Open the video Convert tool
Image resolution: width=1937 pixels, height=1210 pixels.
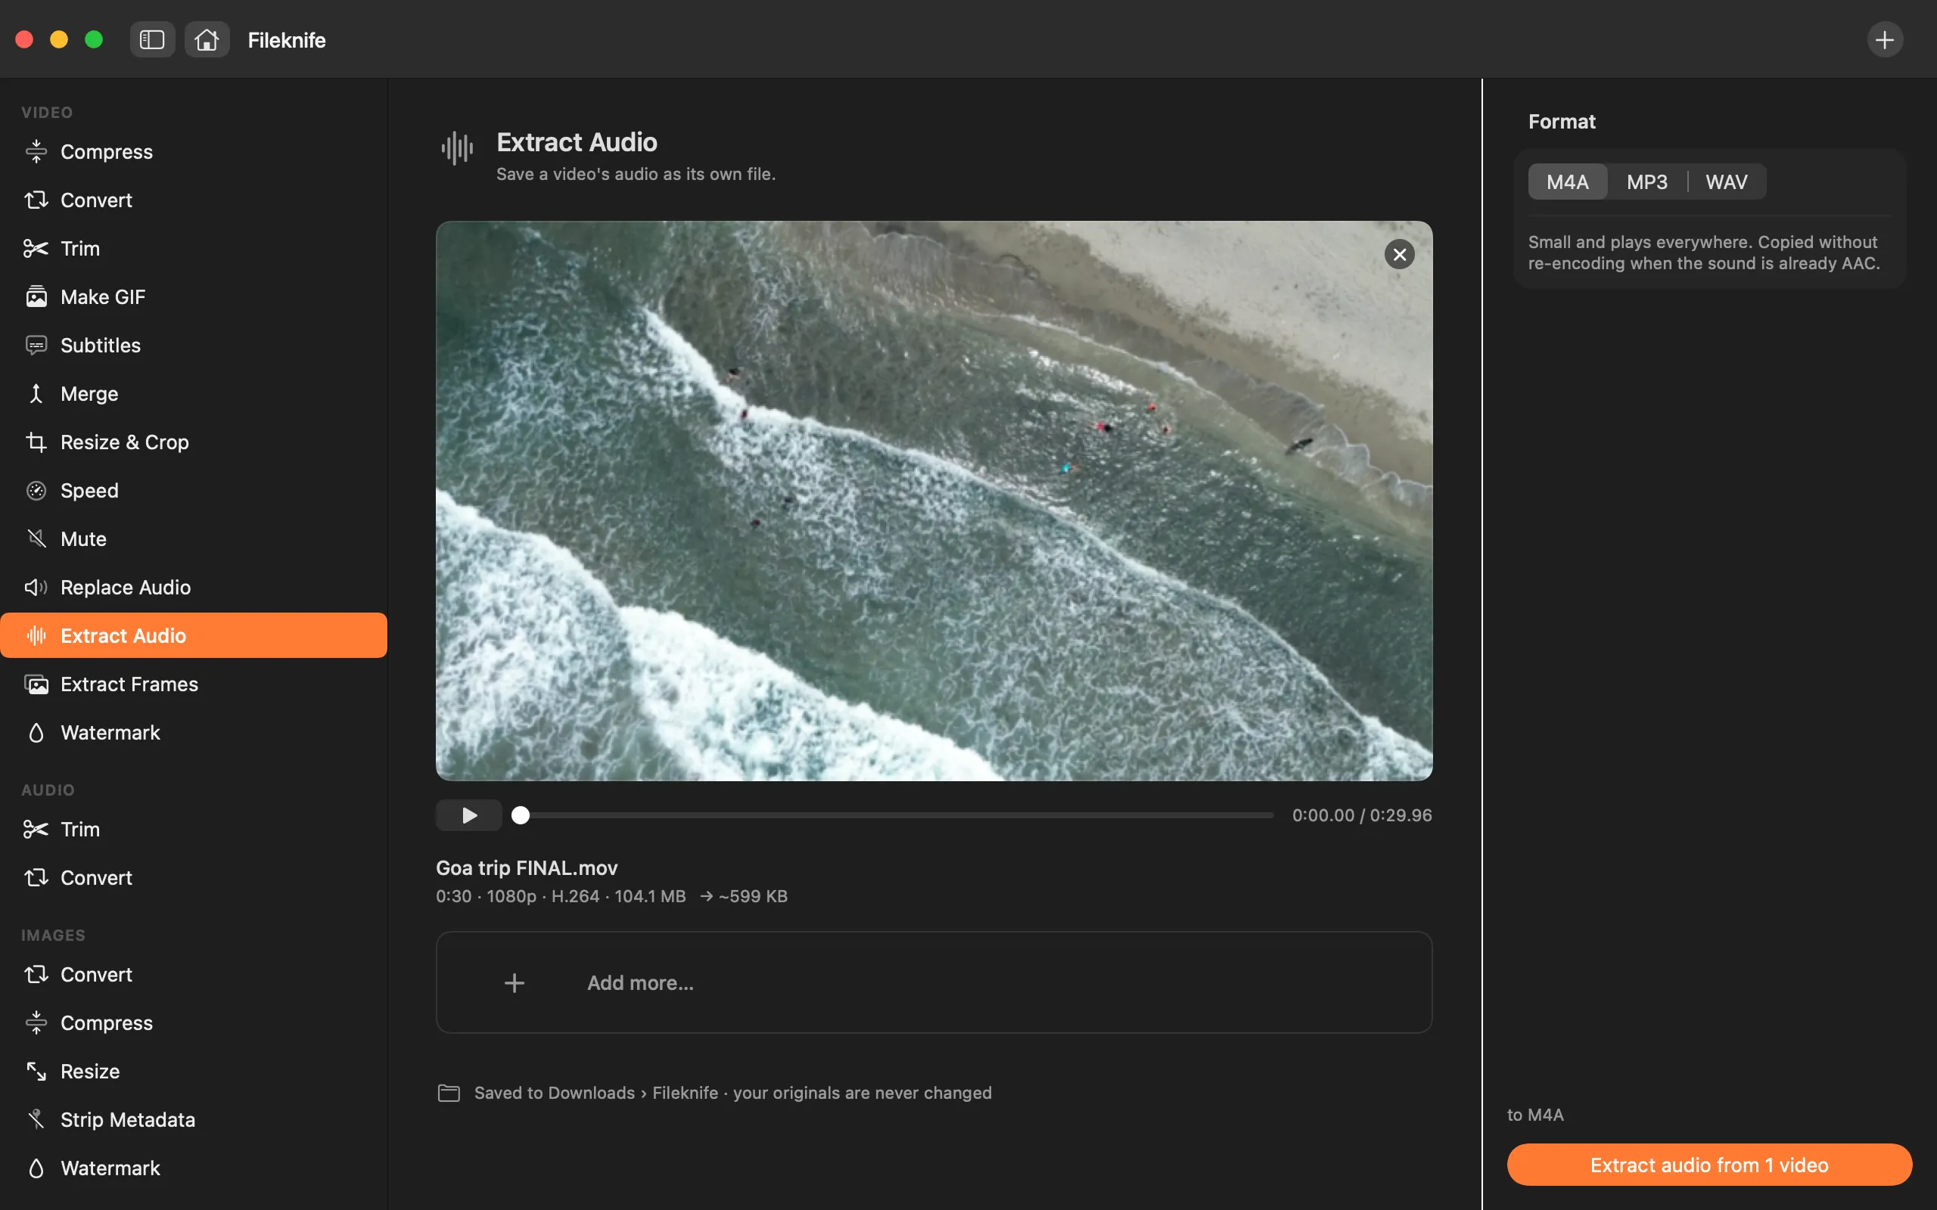pyautogui.click(x=194, y=200)
